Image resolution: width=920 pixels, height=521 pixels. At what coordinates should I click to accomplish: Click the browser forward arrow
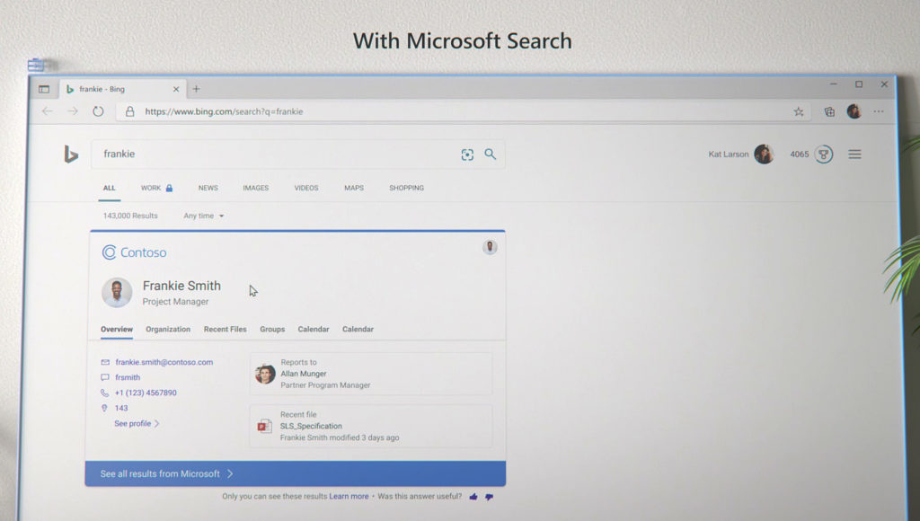tap(72, 110)
